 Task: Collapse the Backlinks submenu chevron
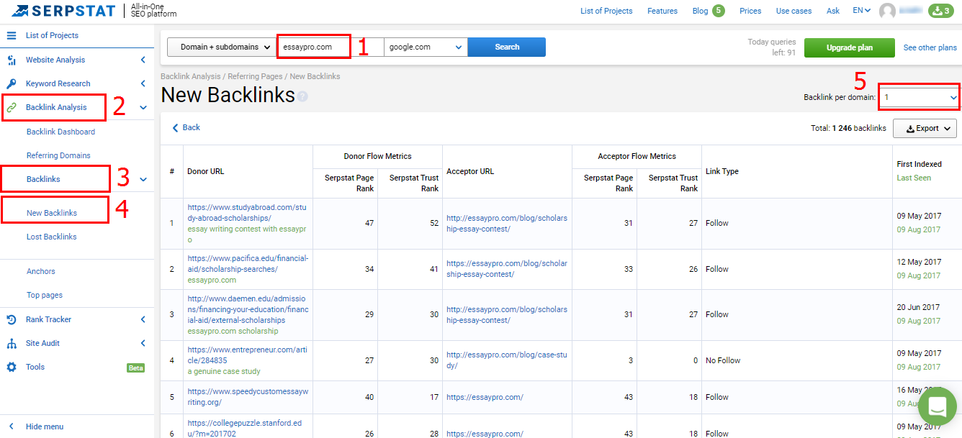coord(143,179)
